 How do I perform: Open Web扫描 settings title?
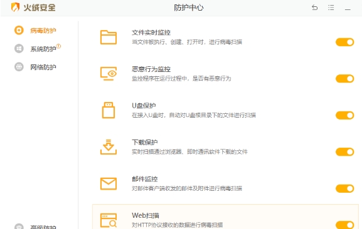145,216
